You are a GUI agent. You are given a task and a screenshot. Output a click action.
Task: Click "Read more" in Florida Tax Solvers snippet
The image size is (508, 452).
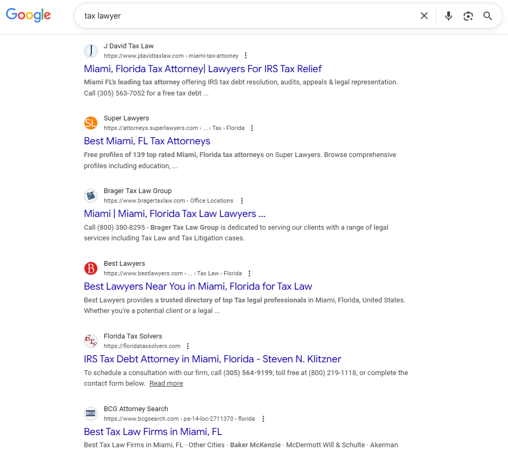pos(166,383)
